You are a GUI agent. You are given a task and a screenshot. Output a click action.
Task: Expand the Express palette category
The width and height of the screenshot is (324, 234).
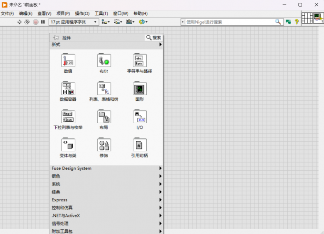point(106,200)
